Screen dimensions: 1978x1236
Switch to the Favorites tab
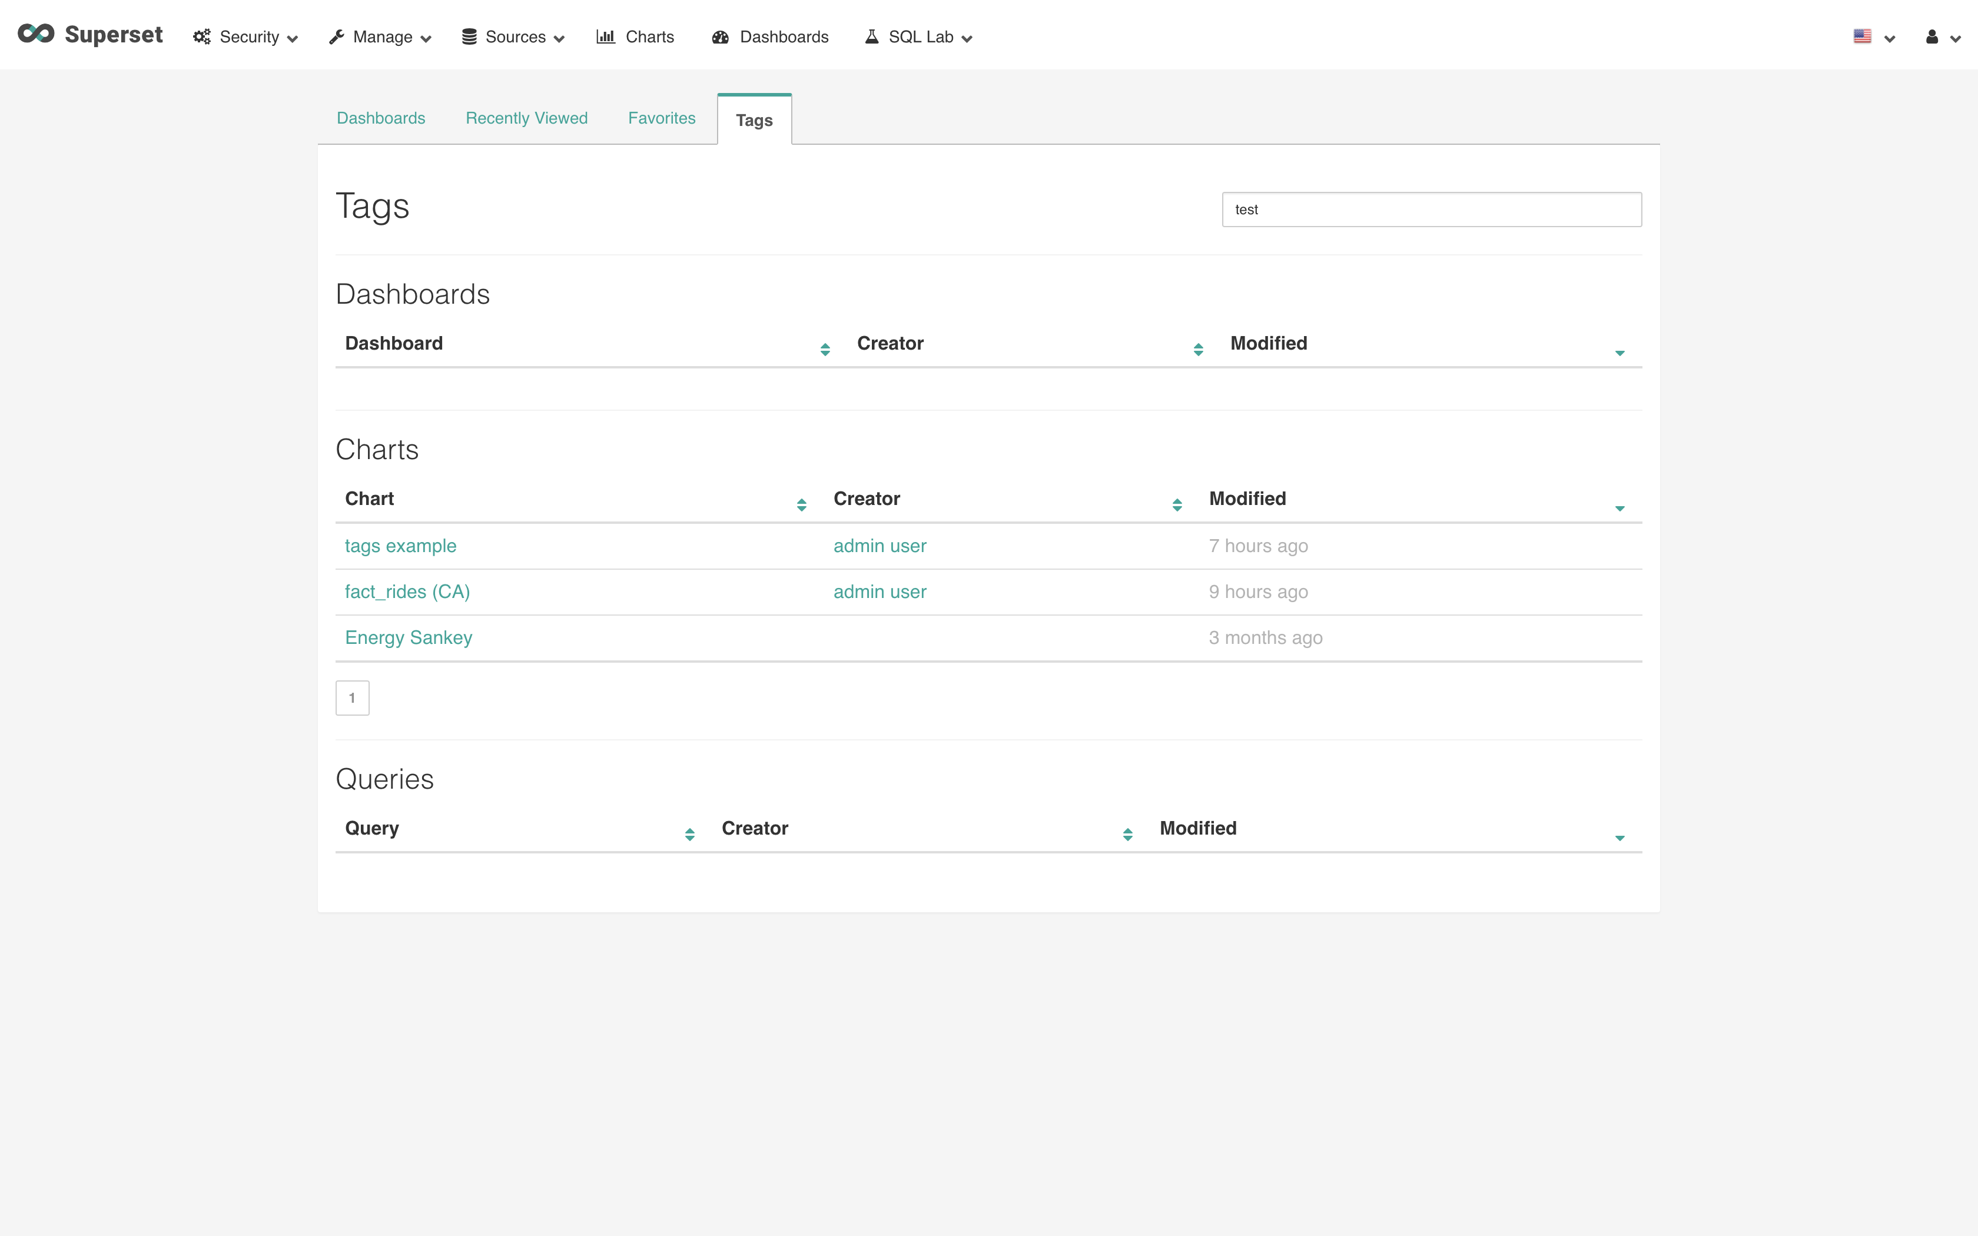tap(661, 118)
